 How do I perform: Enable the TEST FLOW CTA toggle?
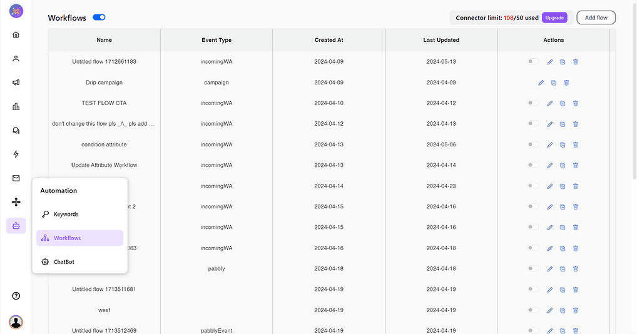(533, 103)
